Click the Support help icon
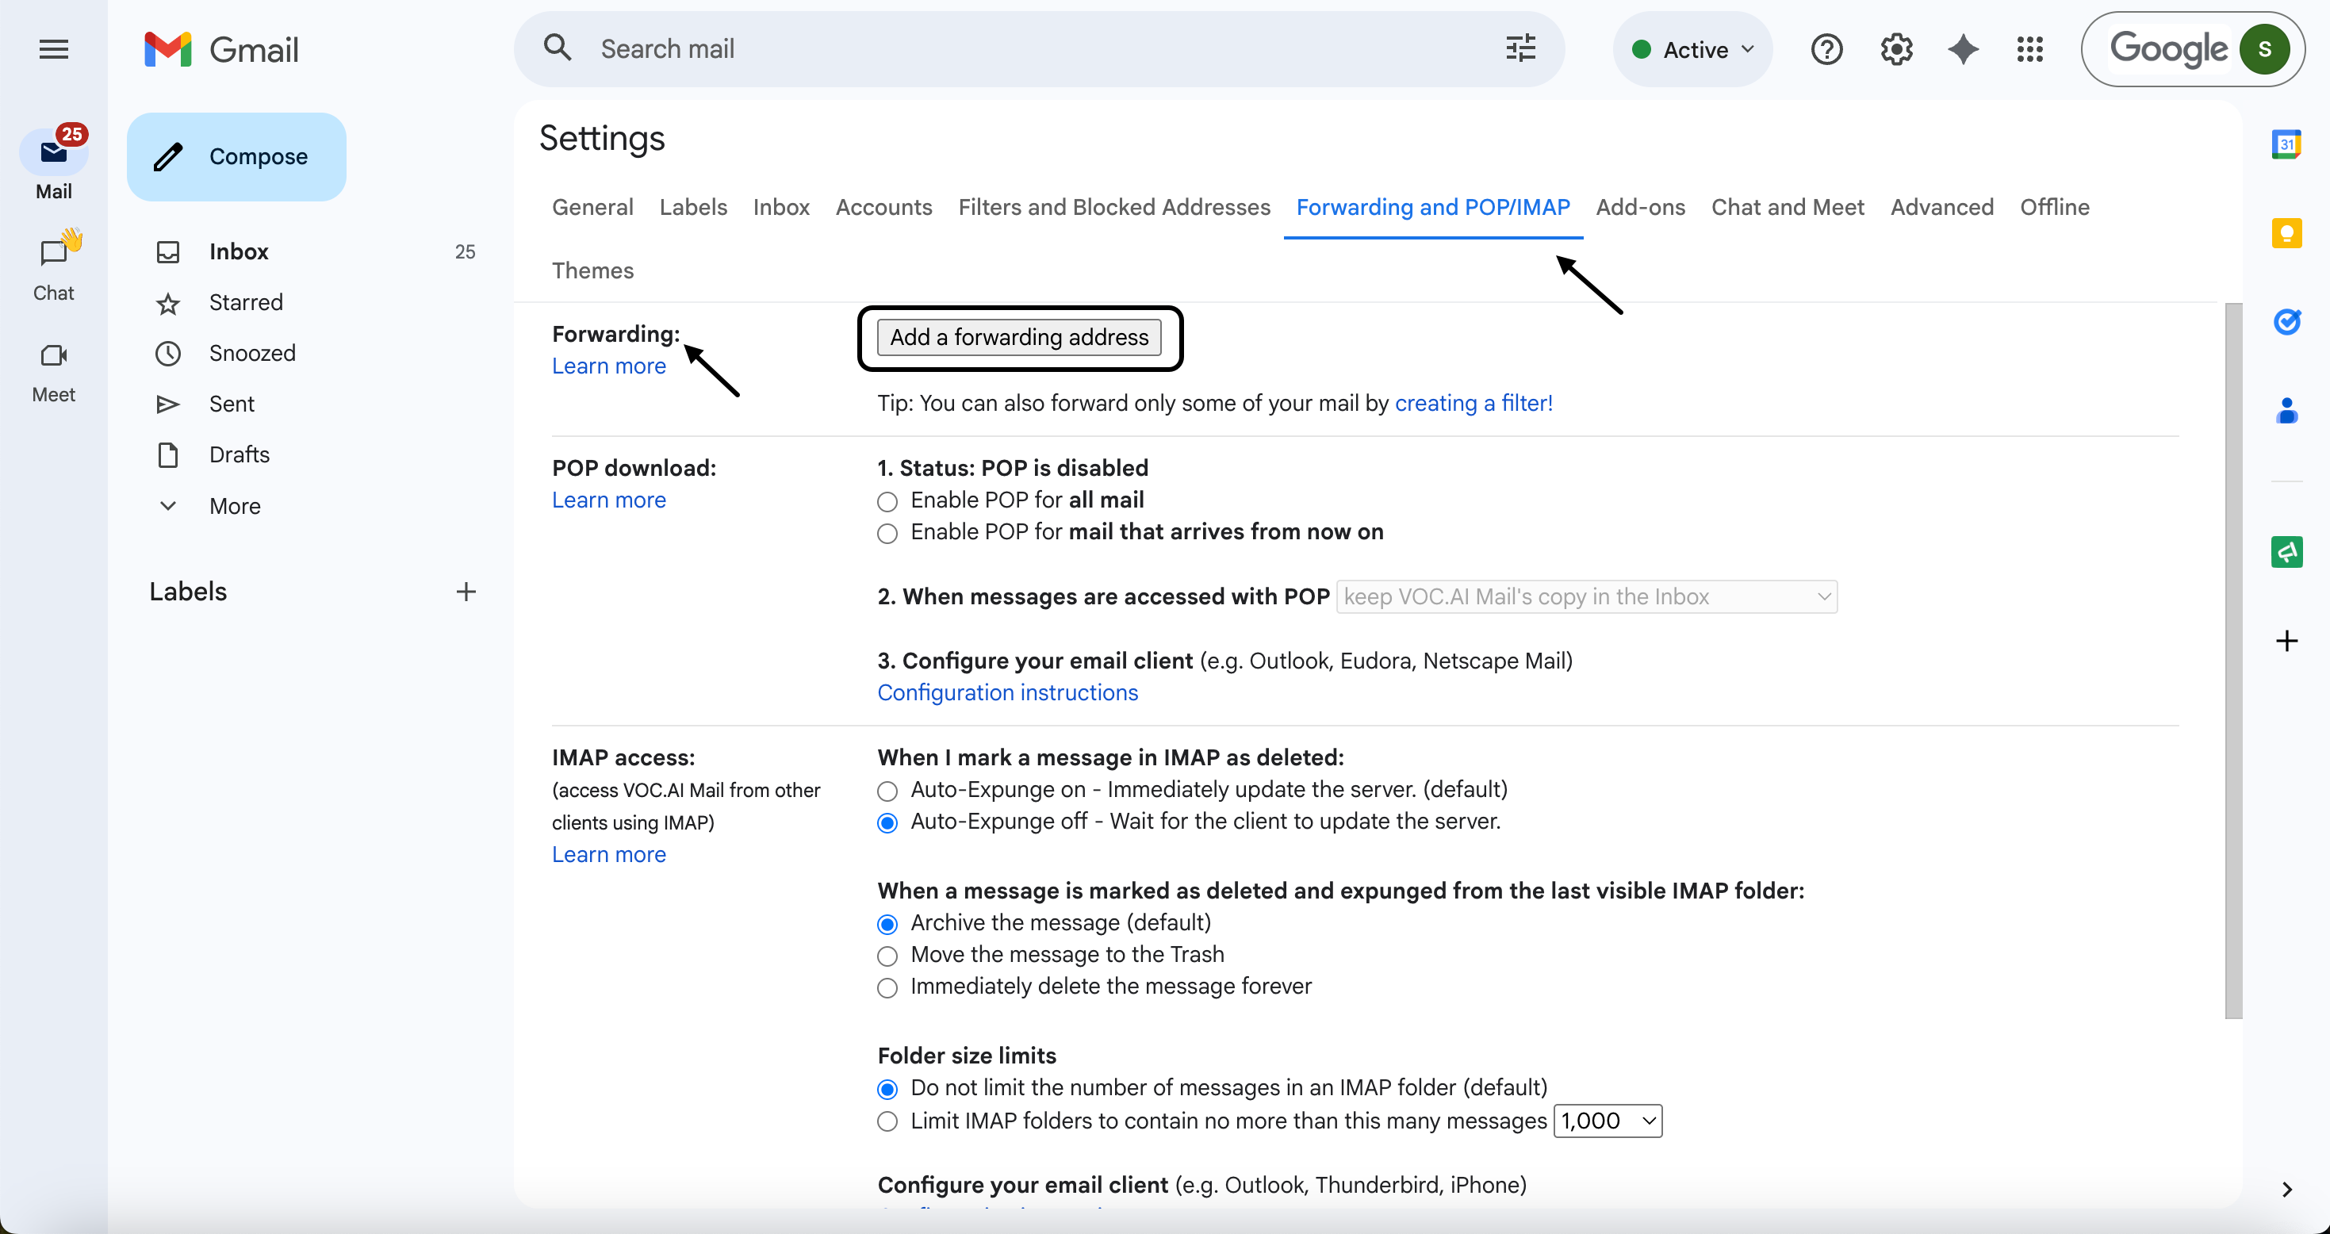Image resolution: width=2330 pixels, height=1234 pixels. coord(1826,49)
